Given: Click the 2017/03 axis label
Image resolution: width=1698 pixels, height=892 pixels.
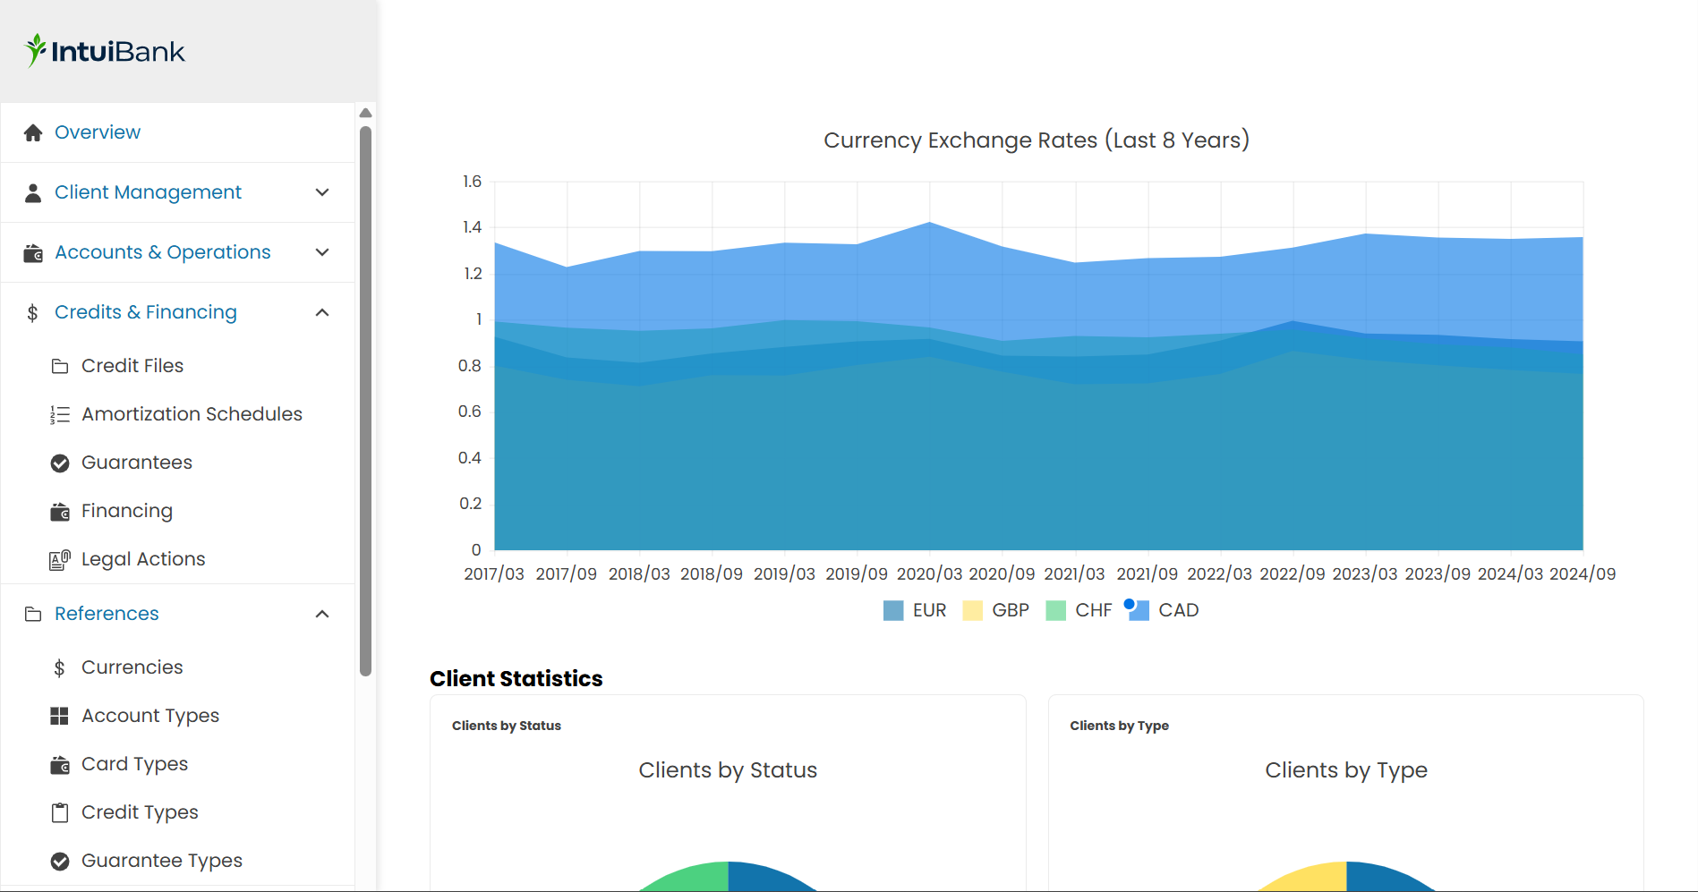Looking at the screenshot, I should [494, 574].
